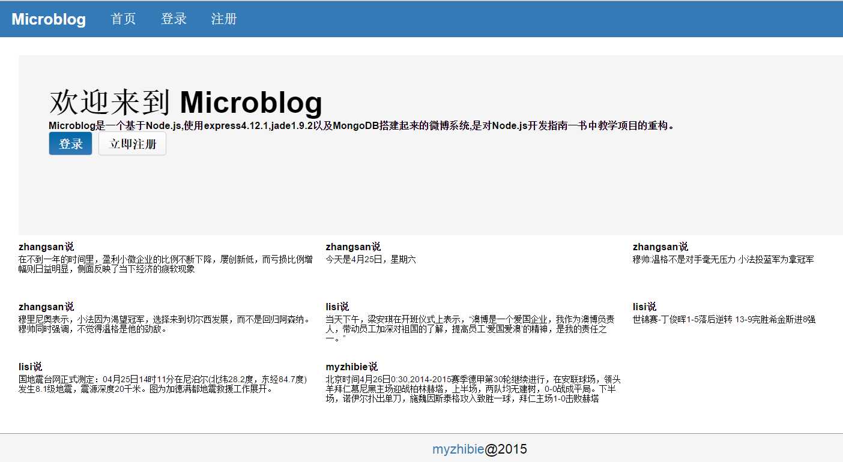This screenshot has width=843, height=462.
Task: Select the Microblog description paragraph text
Action: click(x=362, y=126)
